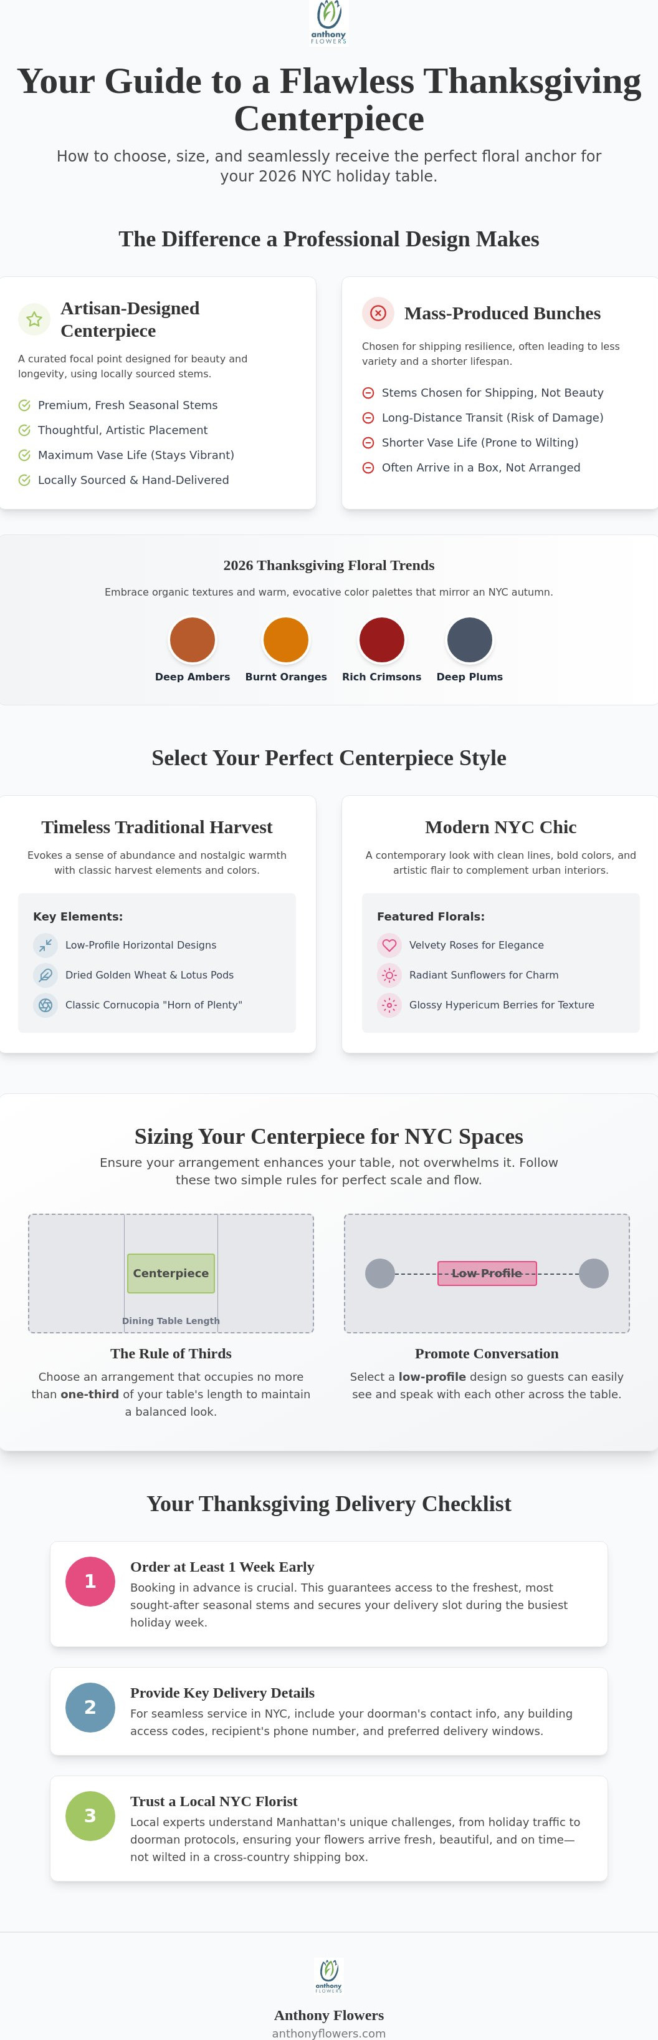Click the aperture icon beside Classic Cornucopia
Viewport: 658px width, 2040px height.
pos(45,1005)
